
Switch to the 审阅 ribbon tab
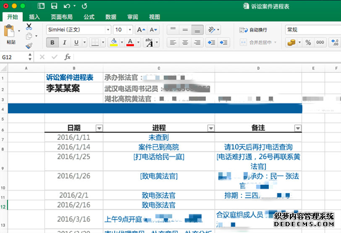point(133,17)
